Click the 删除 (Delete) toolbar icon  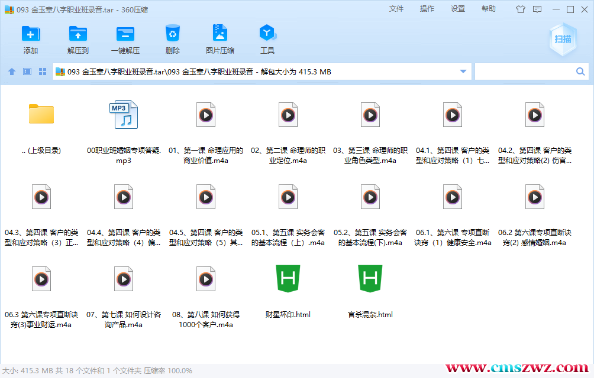(172, 37)
